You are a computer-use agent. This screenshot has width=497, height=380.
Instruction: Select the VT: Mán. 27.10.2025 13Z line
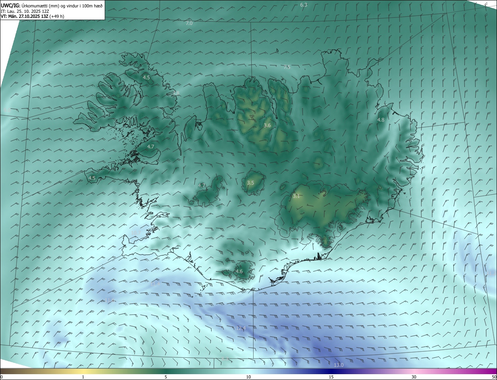coord(33,16)
